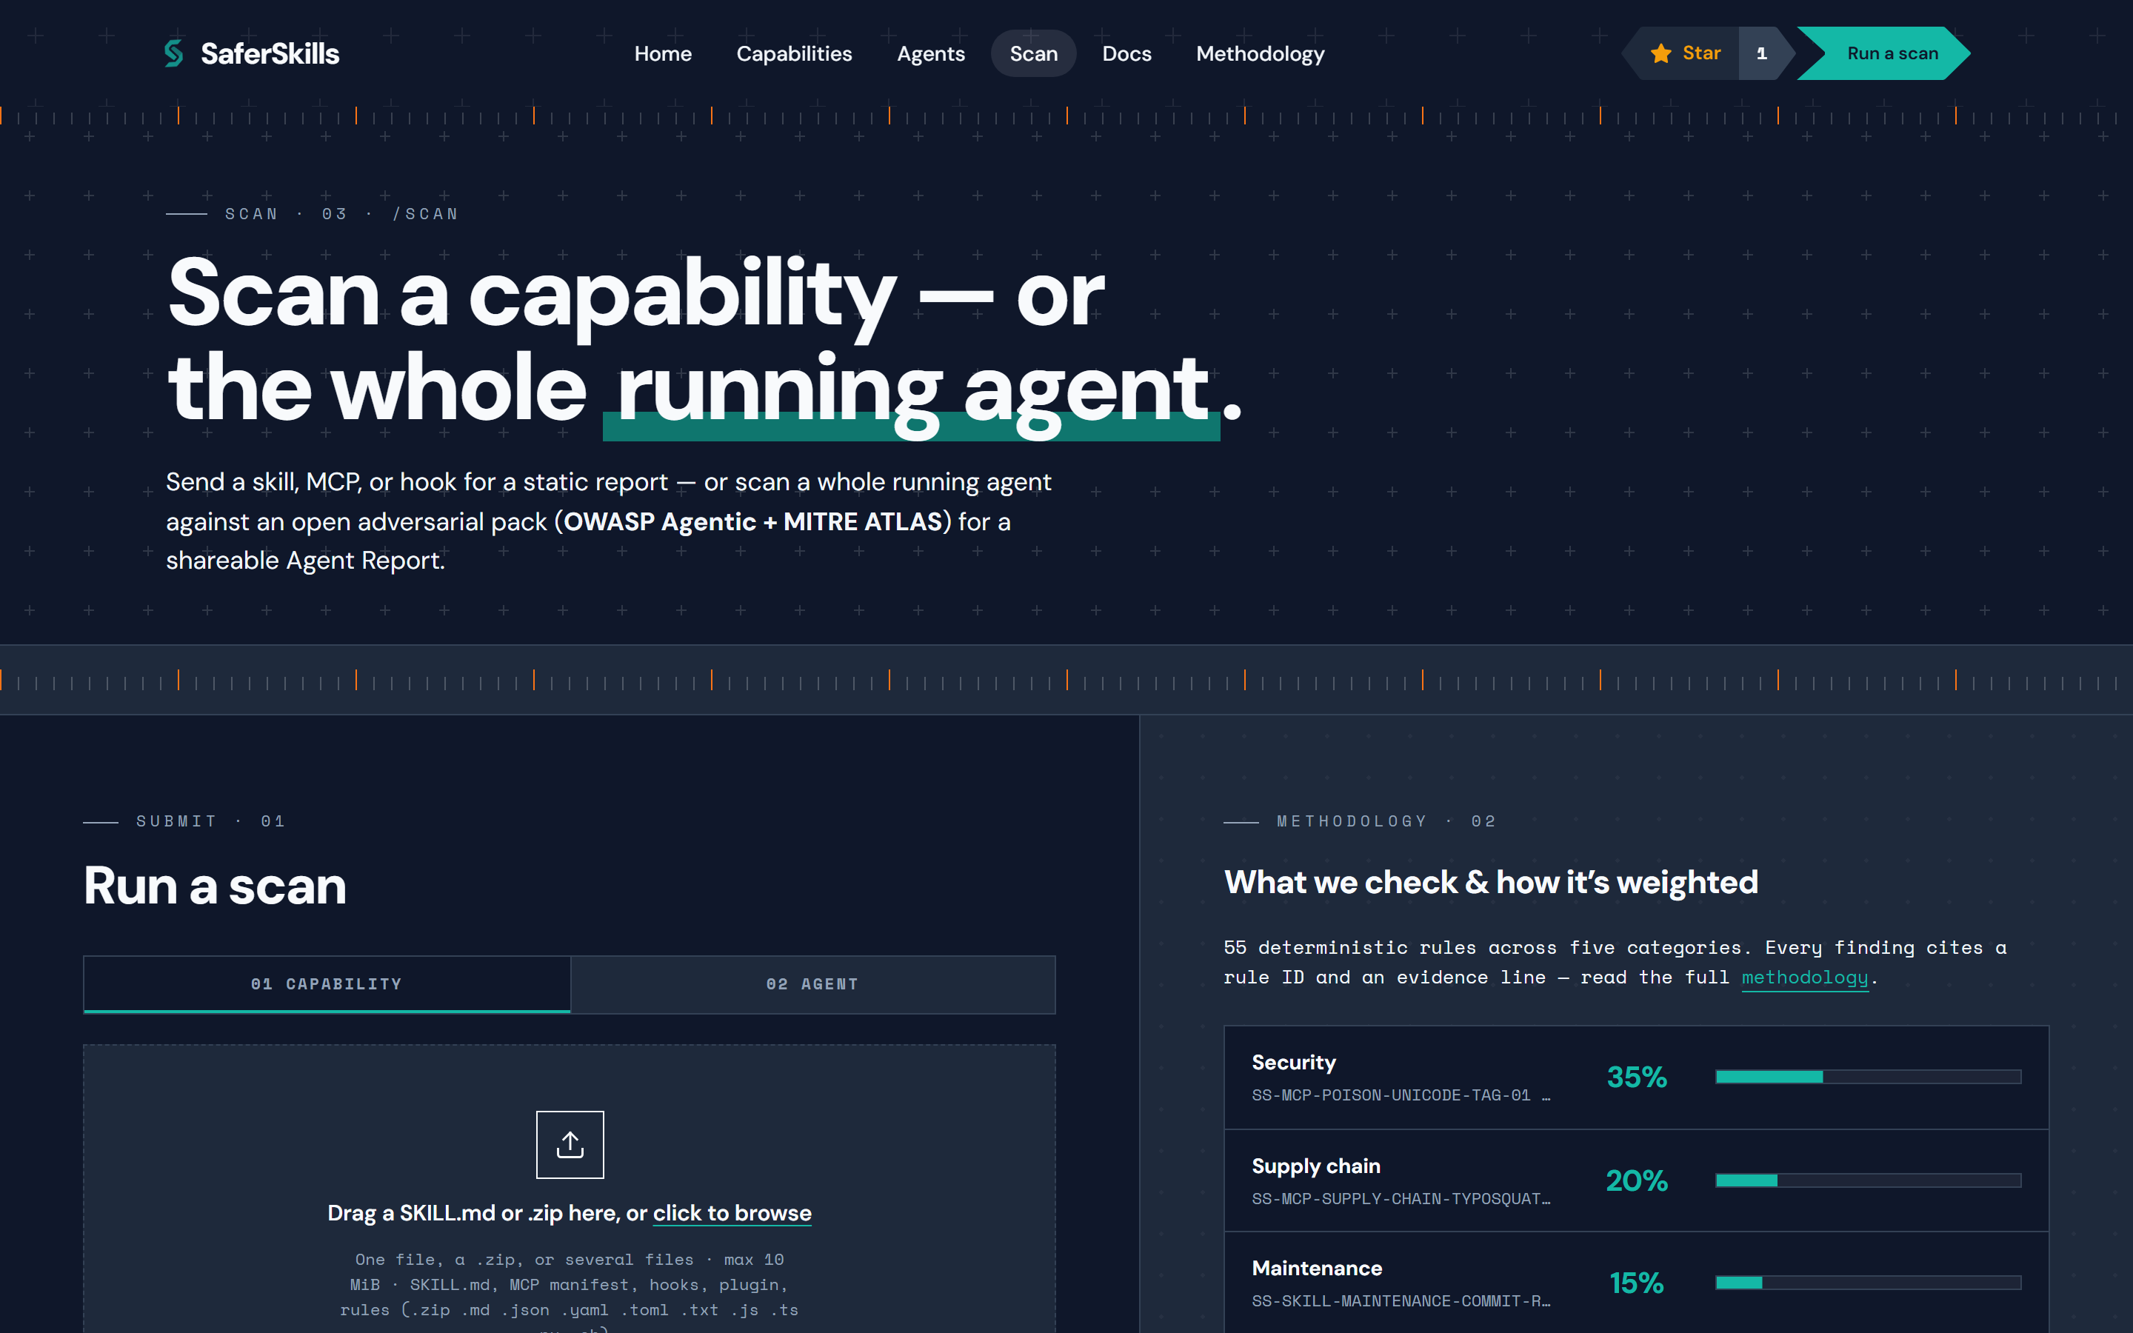Select the Scan nav item
The width and height of the screenshot is (2133, 1333).
pos(1033,54)
